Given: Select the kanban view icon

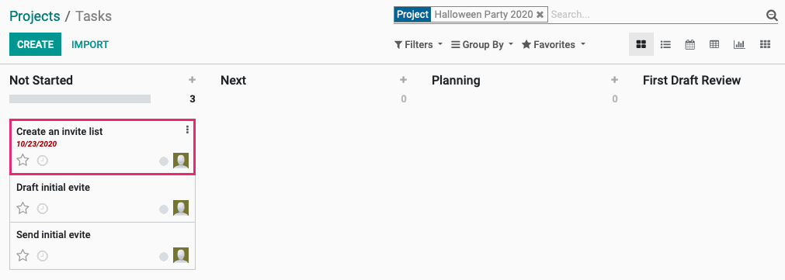Looking at the screenshot, I should point(641,44).
